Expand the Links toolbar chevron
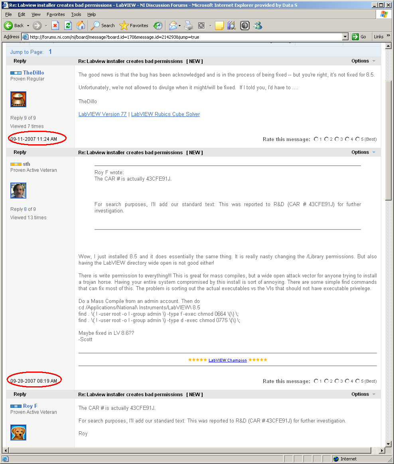Image resolution: width=394 pixels, height=464 pixels. [x=388, y=36]
